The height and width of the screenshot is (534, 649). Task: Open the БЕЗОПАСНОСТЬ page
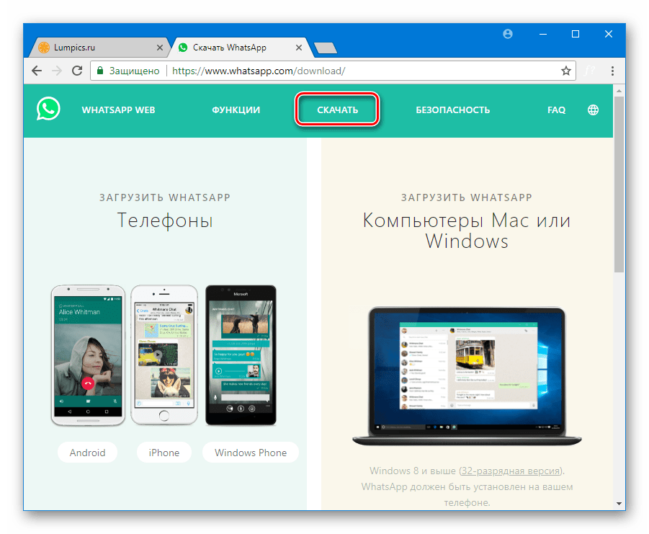coord(452,110)
